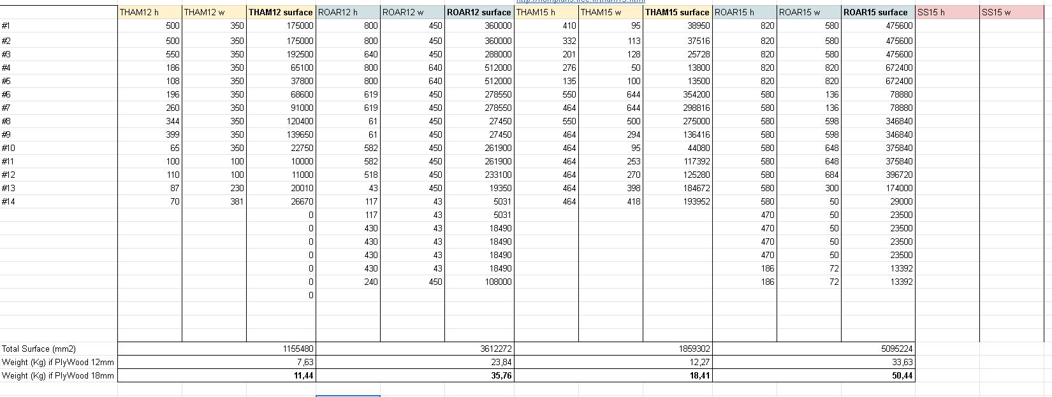Viewport: 1052px width, 397px height.
Task: Click the ROAR12 h cell 240
Action: [348, 282]
